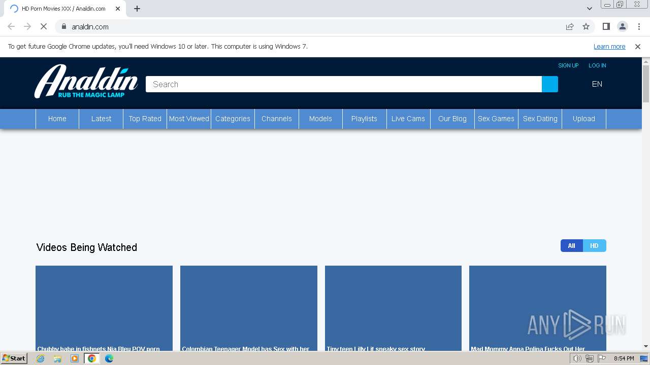650x365 pixels.
Task: Open File Explorer from the taskbar
Action: point(57,358)
